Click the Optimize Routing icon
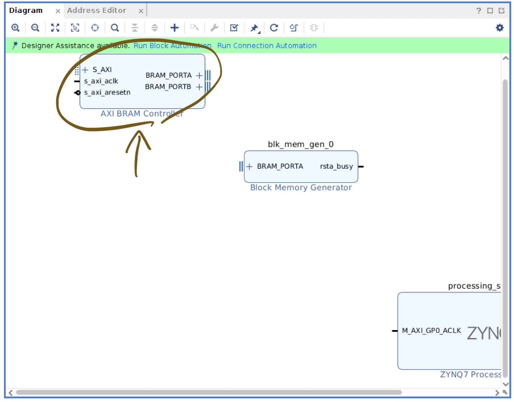This screenshot has height=402, width=514. [x=294, y=28]
